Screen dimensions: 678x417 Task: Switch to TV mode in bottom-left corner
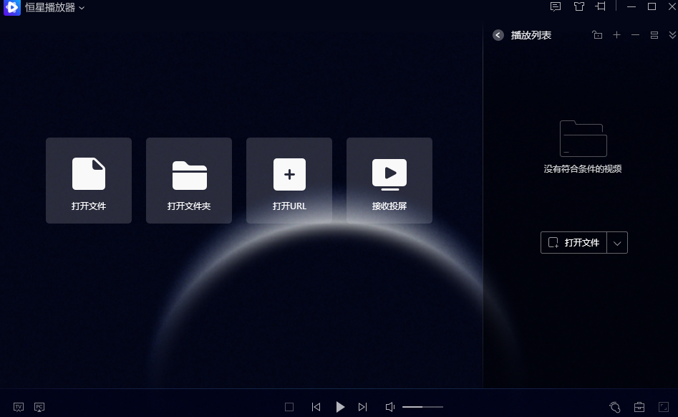tap(17, 406)
